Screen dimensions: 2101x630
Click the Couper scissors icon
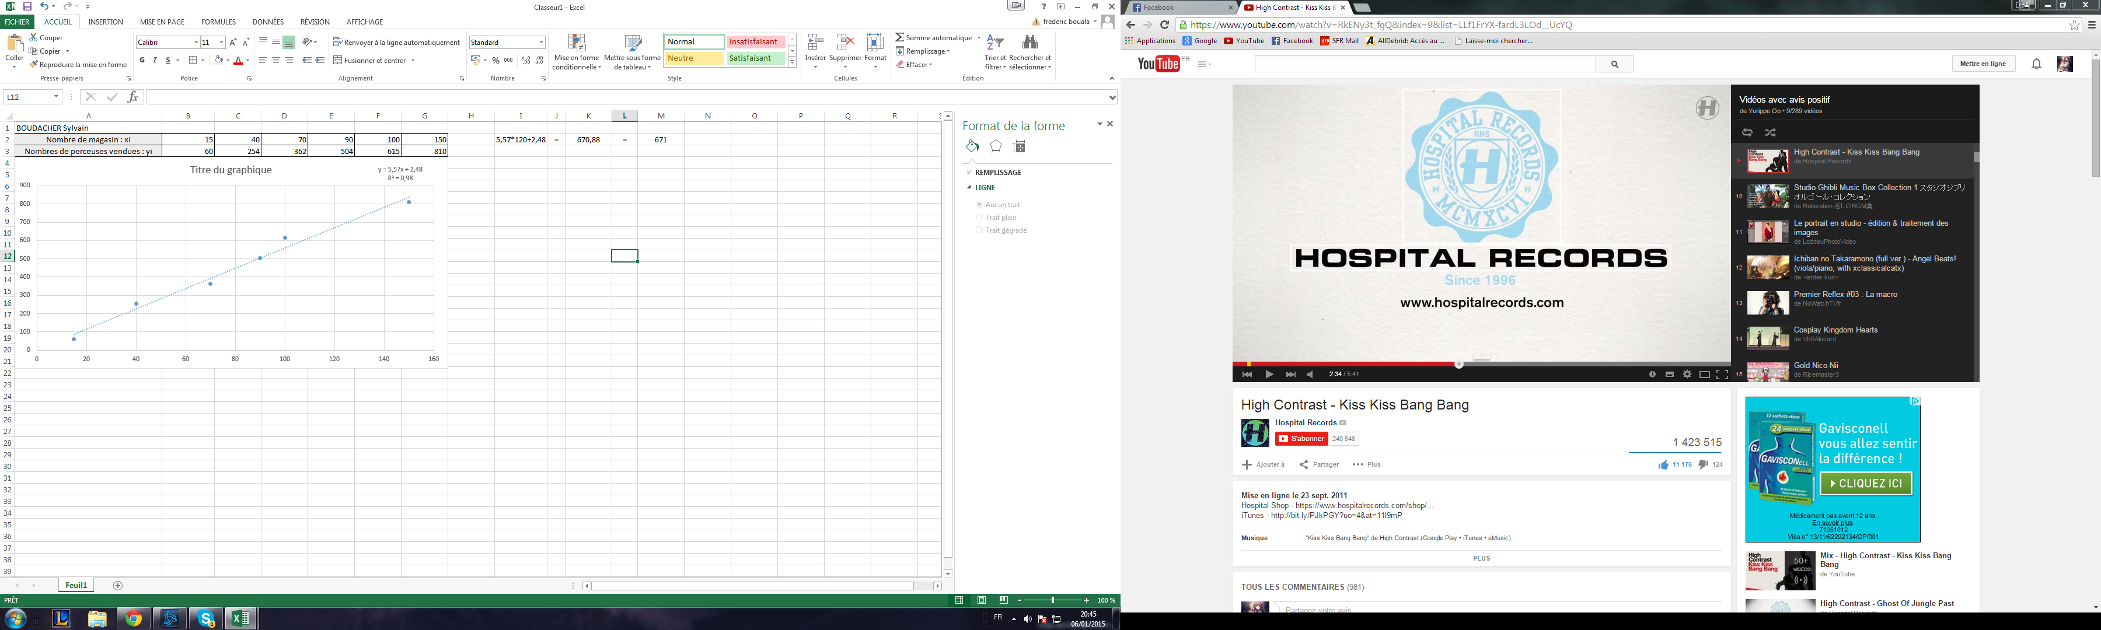(x=33, y=37)
